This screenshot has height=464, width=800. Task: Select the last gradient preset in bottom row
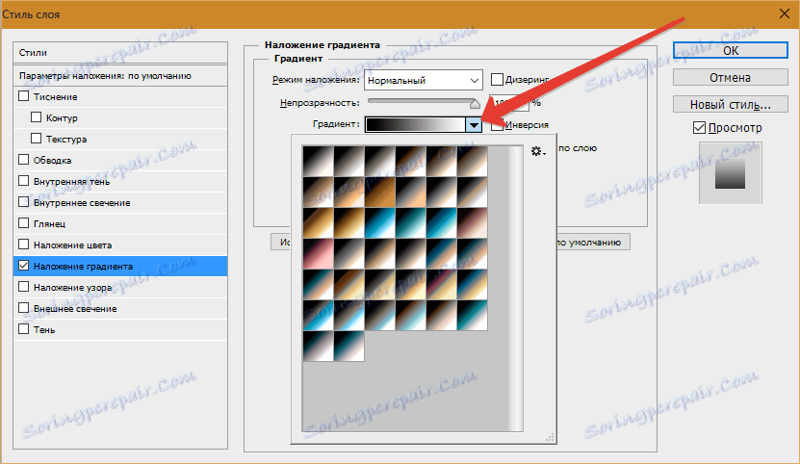click(349, 347)
